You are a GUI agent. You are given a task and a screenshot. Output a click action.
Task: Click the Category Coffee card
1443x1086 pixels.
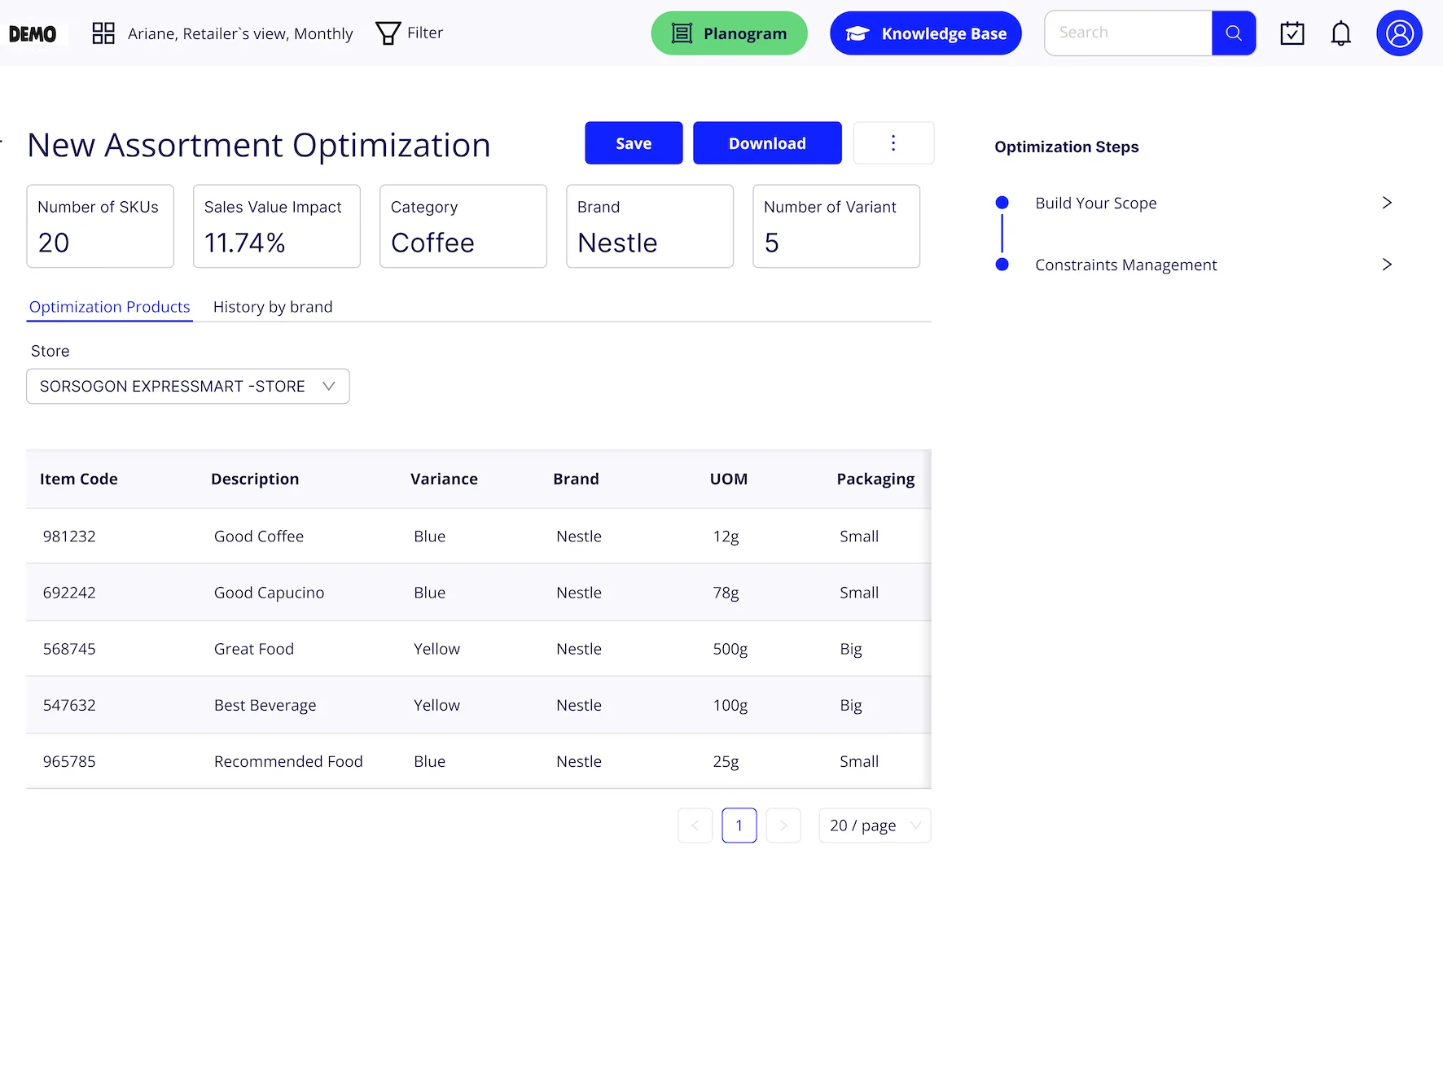pos(463,226)
